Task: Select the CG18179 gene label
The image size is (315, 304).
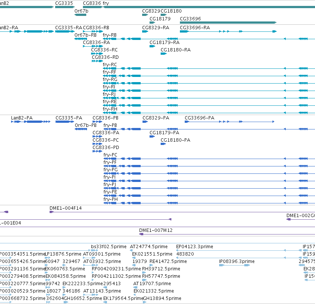Action: click(160, 19)
